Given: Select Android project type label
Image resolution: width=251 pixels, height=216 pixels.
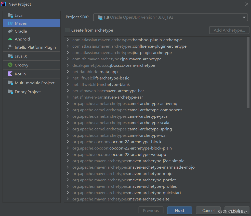Looking at the screenshot, I should [x=22, y=39].
